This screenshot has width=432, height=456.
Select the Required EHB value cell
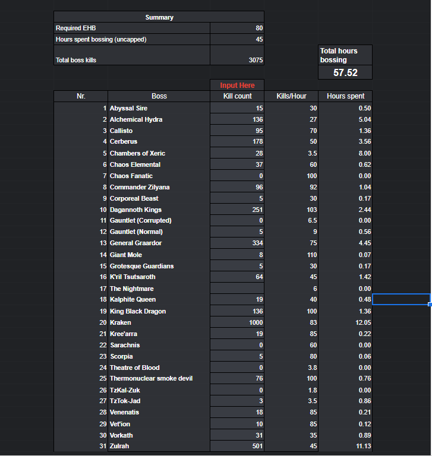tap(237, 28)
